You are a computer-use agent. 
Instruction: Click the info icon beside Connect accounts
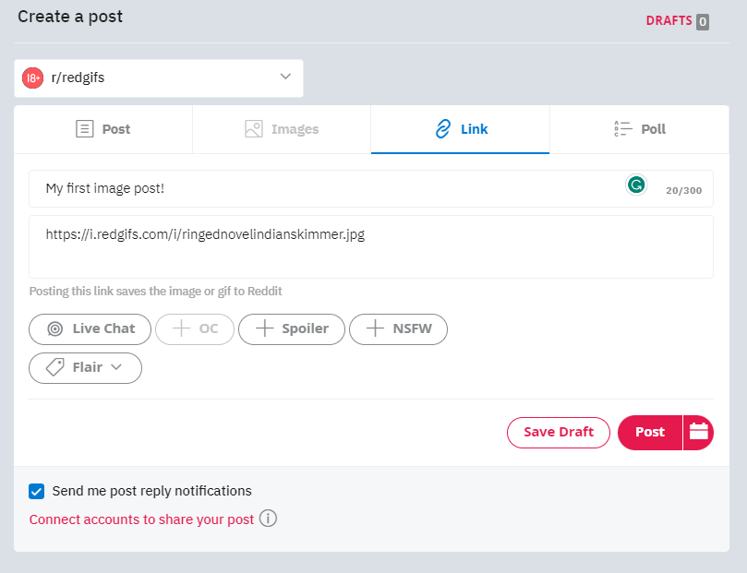268,519
